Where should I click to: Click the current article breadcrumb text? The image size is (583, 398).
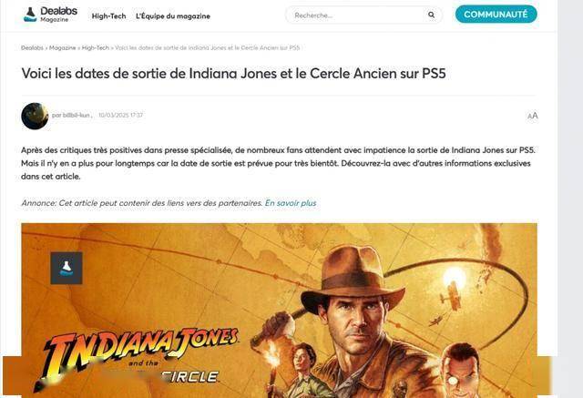pos(207,47)
